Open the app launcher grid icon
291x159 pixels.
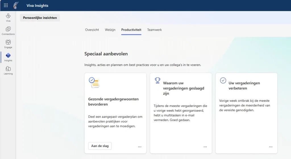tap(6, 5)
